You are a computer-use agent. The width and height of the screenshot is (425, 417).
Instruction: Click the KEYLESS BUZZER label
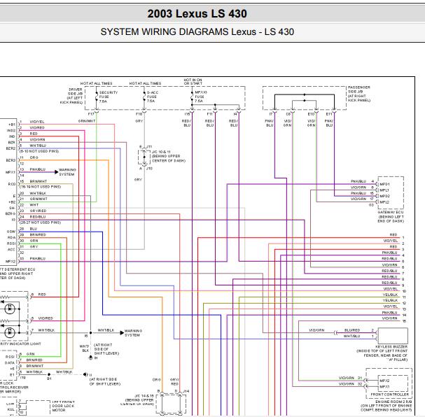[382, 353]
